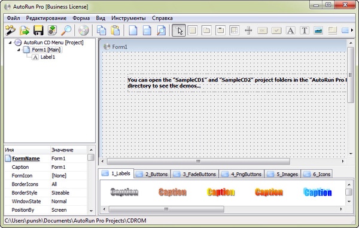Select AutoRun CD Menu [Project] in tree
Viewport: 359px width, 228px height.
pos(53,42)
